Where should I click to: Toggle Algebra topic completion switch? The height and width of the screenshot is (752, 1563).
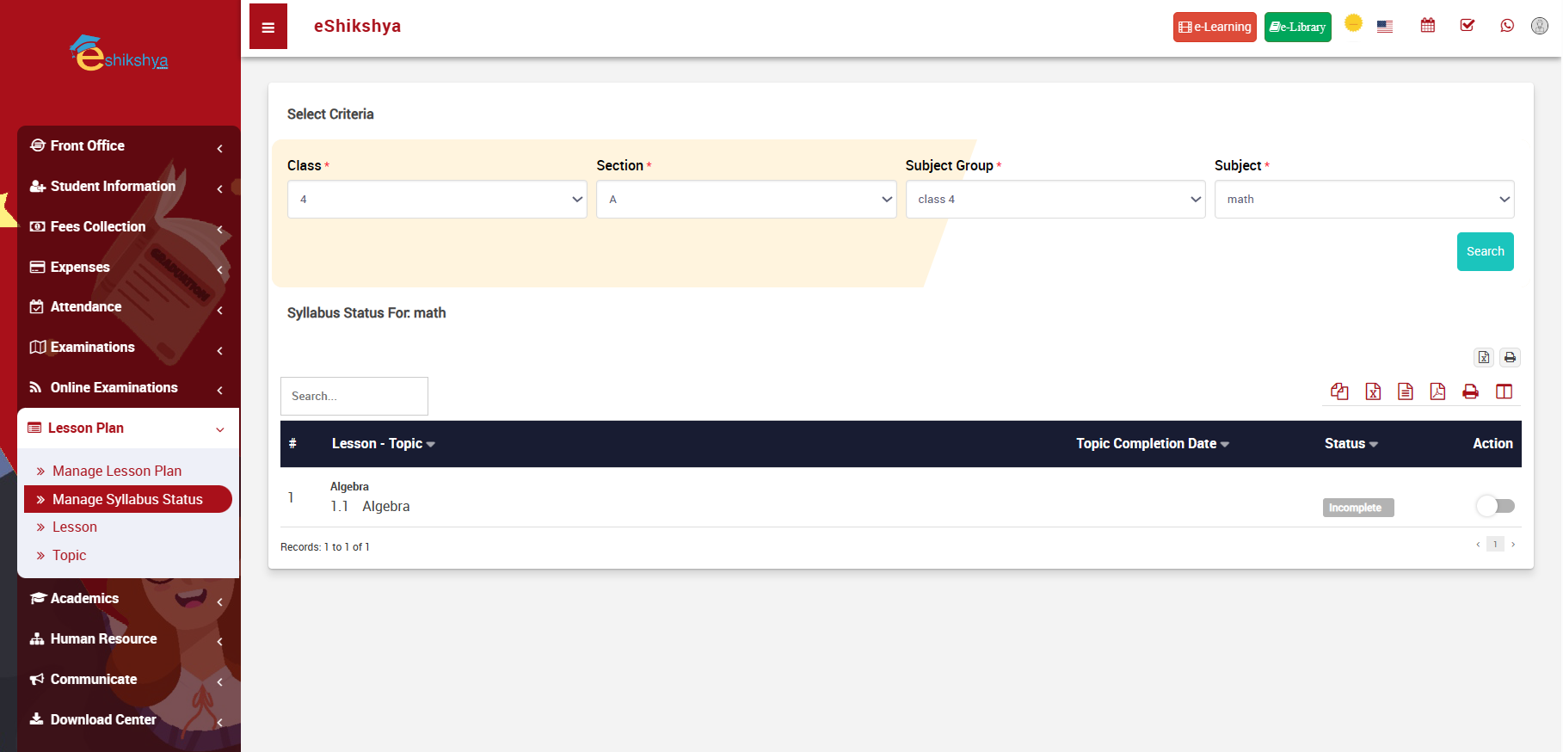coord(1495,506)
